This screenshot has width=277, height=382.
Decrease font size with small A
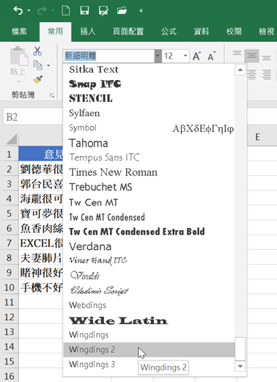pyautogui.click(x=212, y=56)
